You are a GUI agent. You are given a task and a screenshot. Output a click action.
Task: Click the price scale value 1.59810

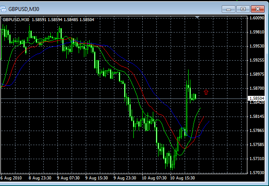tap(257, 32)
